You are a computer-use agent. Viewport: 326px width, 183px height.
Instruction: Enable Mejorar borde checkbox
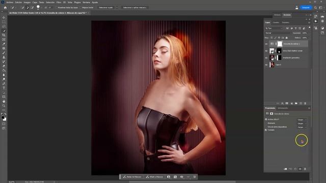81,8
